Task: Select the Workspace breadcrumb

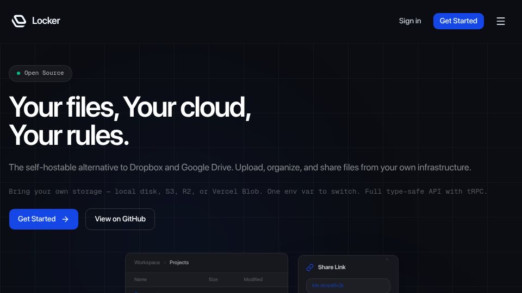Action: pyautogui.click(x=147, y=263)
